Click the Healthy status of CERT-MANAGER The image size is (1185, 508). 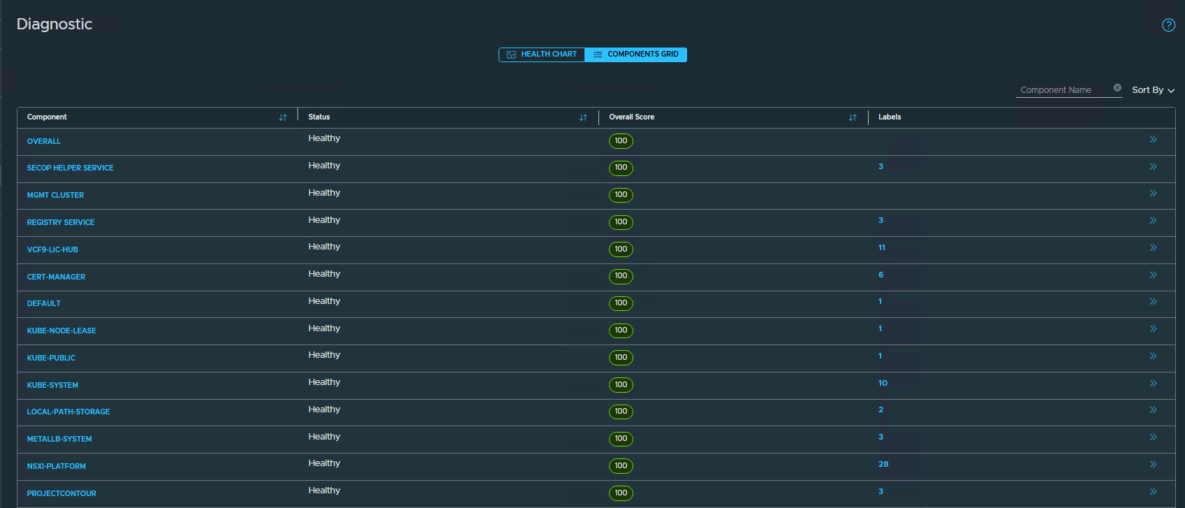click(324, 274)
